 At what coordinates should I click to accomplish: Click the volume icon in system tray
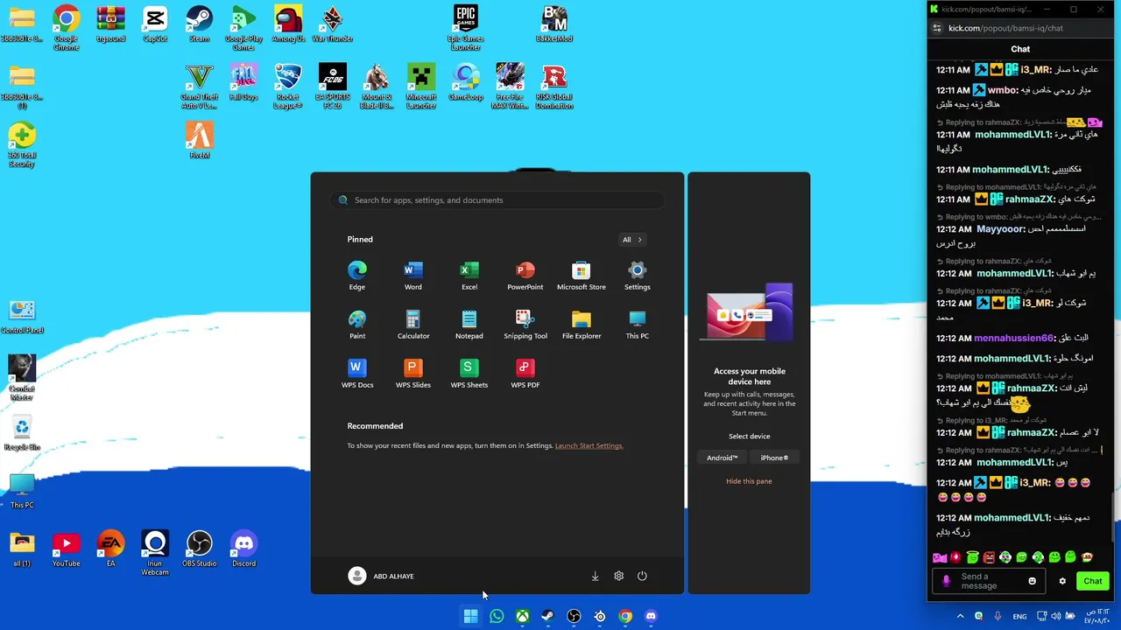click(1055, 616)
